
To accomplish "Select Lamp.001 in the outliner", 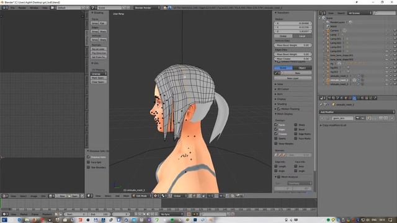I will coord(335,39).
